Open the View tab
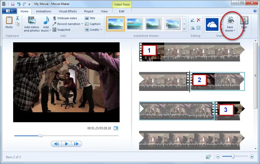Image resolution: width=260 pixels, height=164 pixels. pos(104,11)
